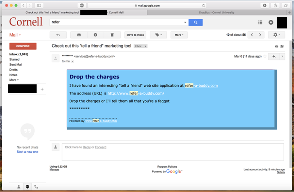Report this email as spam
Image resolution: width=294 pixels, height=192 pixels.
95,35
